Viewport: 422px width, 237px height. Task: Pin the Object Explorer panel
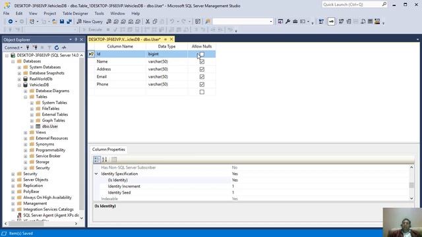click(76, 39)
